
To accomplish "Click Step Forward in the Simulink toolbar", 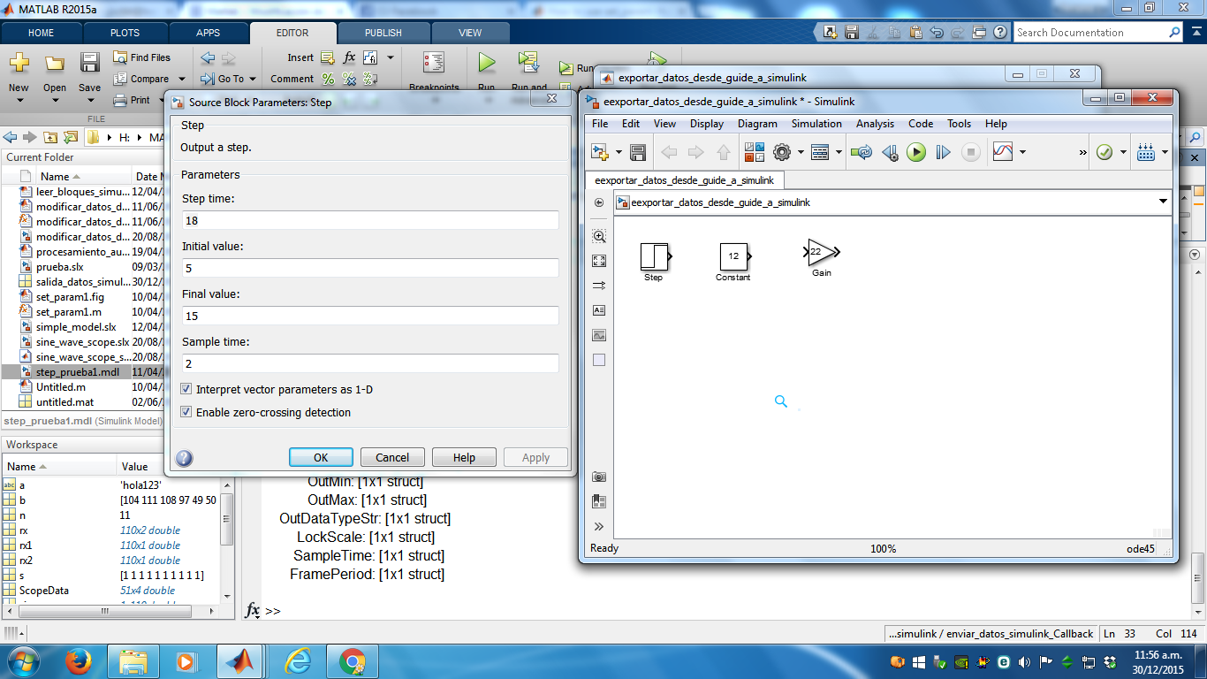I will point(944,152).
